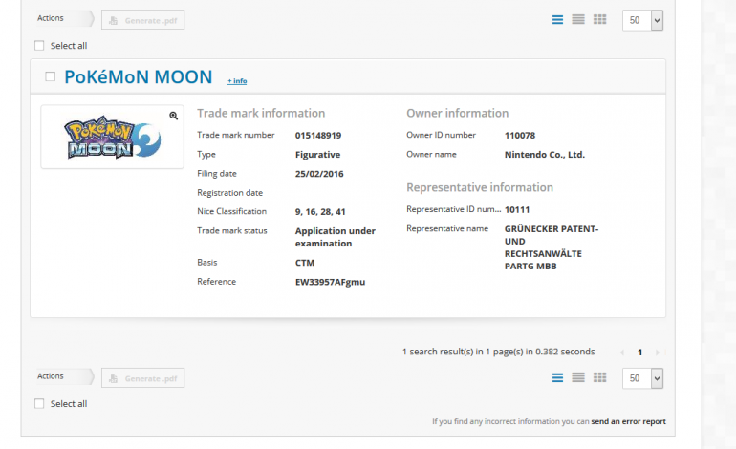Open results-per-page 50 dropdown above results
This screenshot has height=449, width=736.
tap(642, 20)
